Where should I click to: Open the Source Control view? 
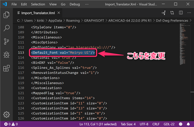pyautogui.click(x=6, y=42)
